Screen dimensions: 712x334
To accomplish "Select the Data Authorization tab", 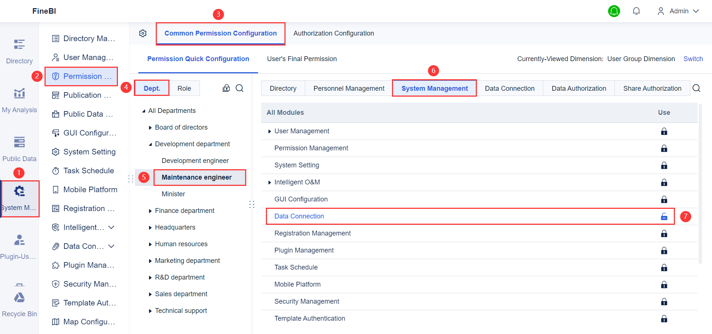I will tap(578, 88).
